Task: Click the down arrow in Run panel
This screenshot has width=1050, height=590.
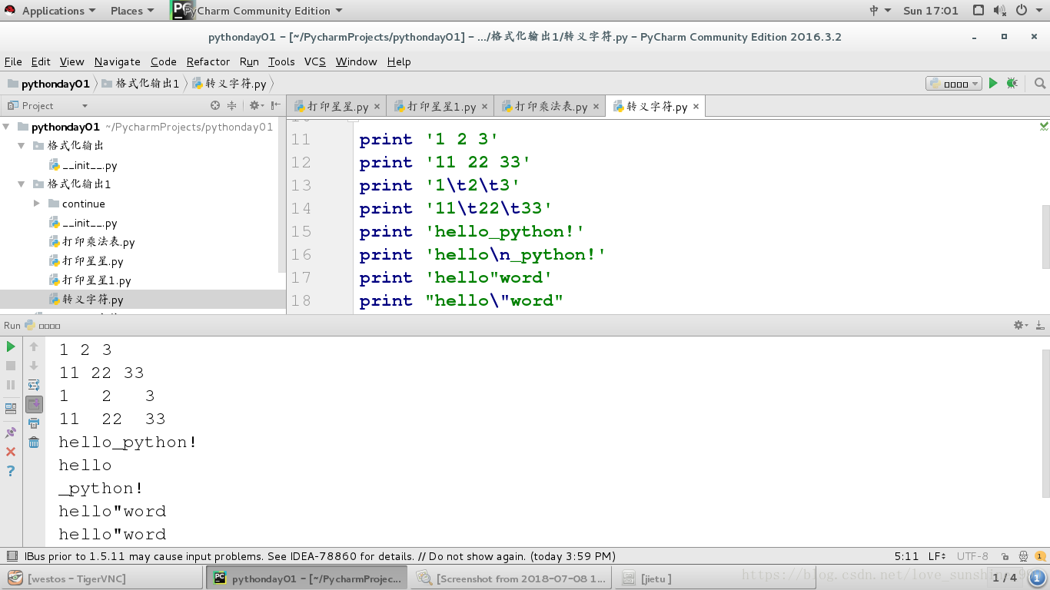Action: 34,366
